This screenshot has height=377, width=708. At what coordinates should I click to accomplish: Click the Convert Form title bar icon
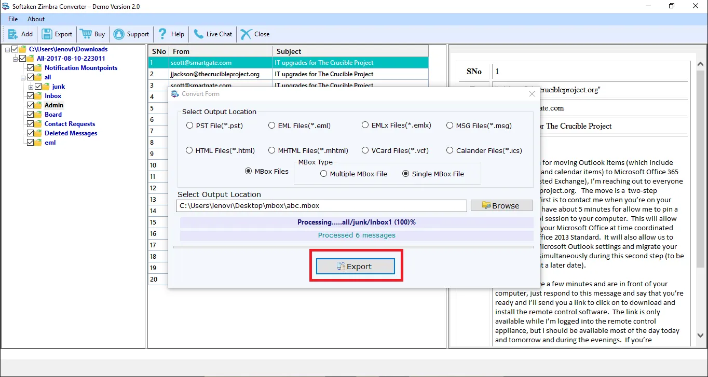(x=175, y=94)
